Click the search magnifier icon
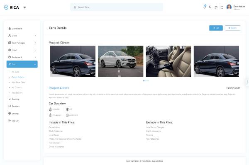This screenshot has width=249, height=165. tap(75, 7)
